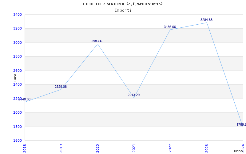Click the partially cut 1789.8 data label
This screenshot has width=246, height=154.
pyautogui.click(x=241, y=124)
